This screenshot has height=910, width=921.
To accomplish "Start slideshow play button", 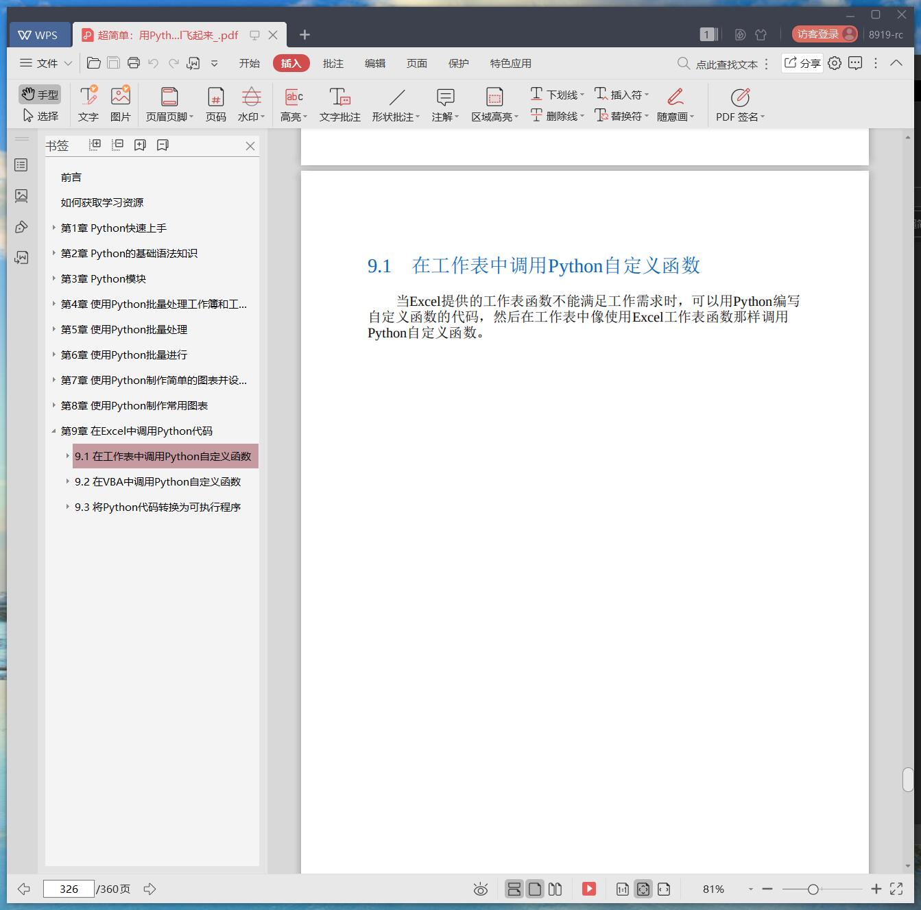I will [589, 889].
